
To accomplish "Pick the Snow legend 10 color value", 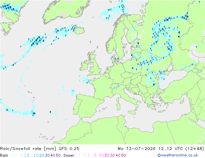I will click(x=101, y=155).
